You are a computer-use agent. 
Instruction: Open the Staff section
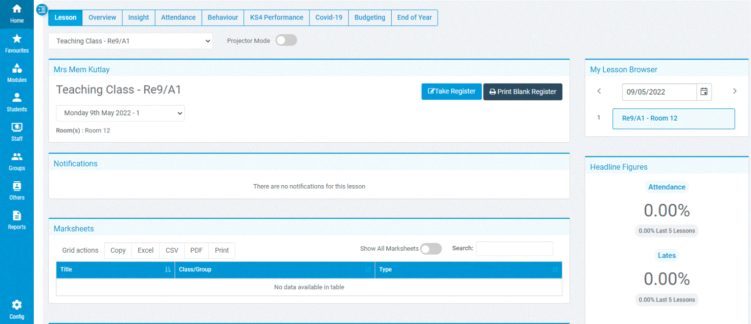[x=17, y=131]
